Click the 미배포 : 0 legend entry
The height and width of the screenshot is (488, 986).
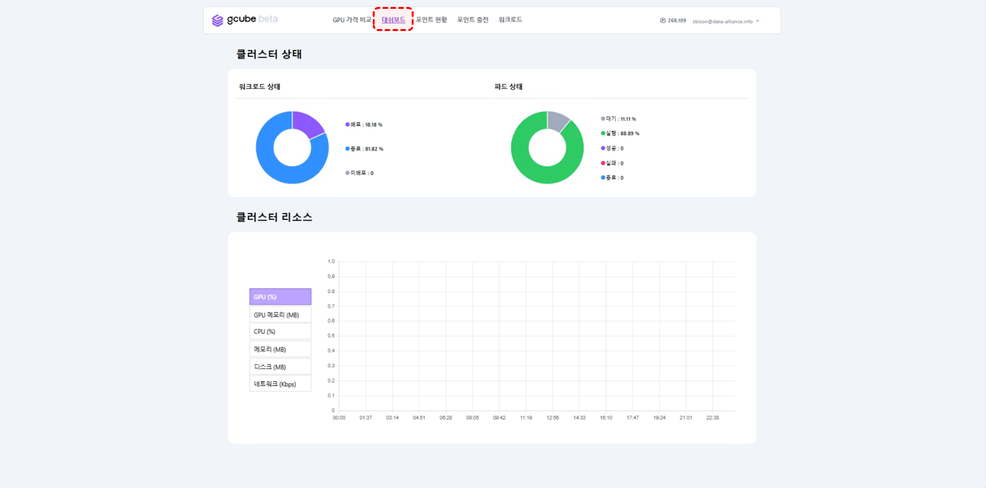(x=359, y=173)
